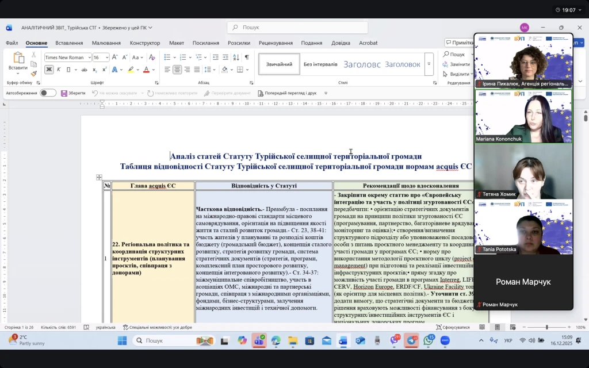Image resolution: width=589 pixels, height=368 pixels.
Task: Toggle bold formatting (Ж) button
Action: tap(49, 70)
